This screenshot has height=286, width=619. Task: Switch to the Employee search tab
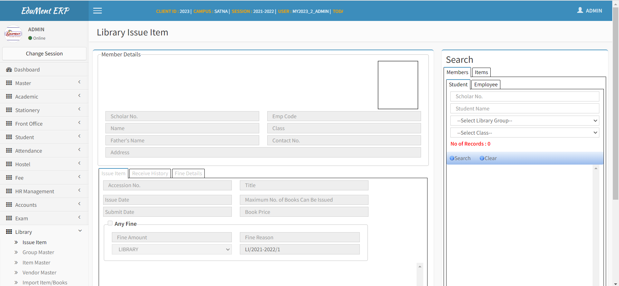(486, 84)
